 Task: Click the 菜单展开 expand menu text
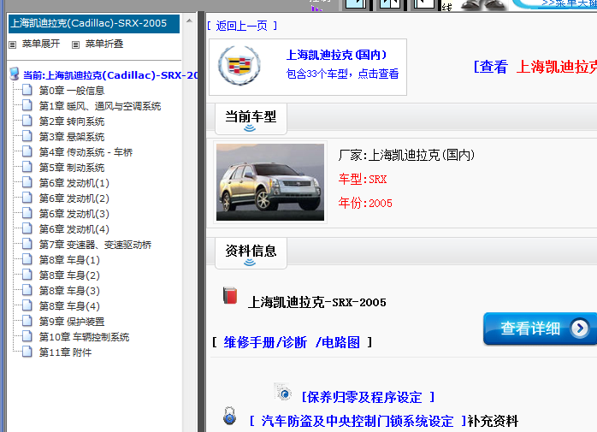point(41,44)
